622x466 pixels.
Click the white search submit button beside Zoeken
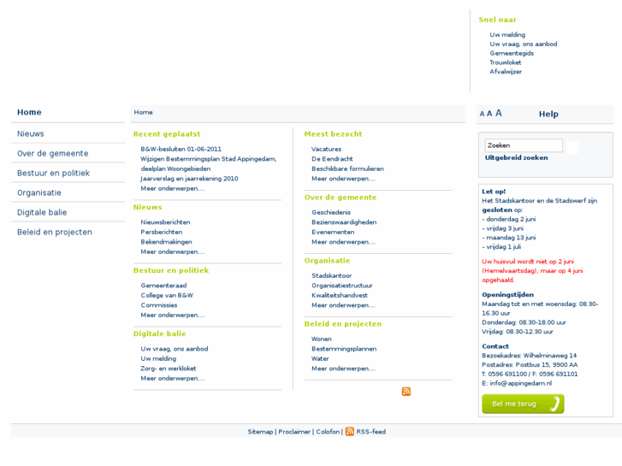coord(572,146)
